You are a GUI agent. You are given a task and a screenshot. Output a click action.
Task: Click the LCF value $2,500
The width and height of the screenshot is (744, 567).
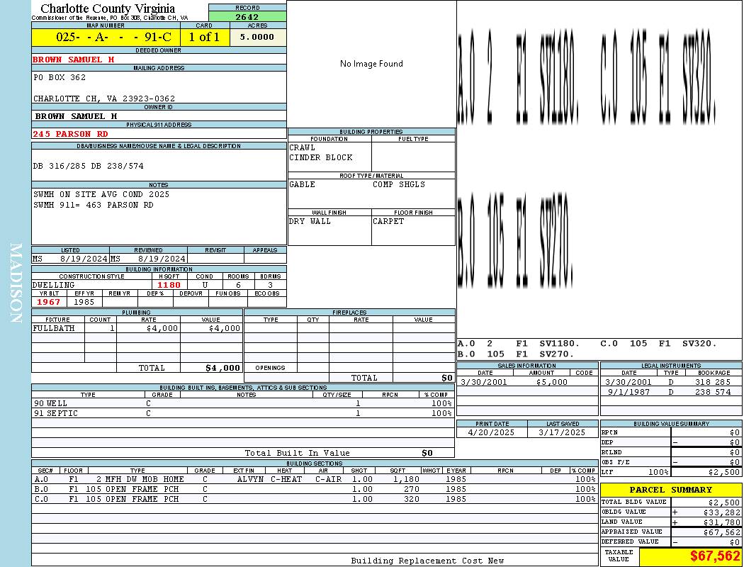pyautogui.click(x=723, y=472)
